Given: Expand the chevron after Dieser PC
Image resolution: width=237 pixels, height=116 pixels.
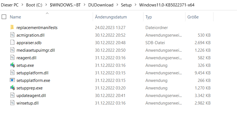Looking at the screenshot, I should click(x=22, y=5).
